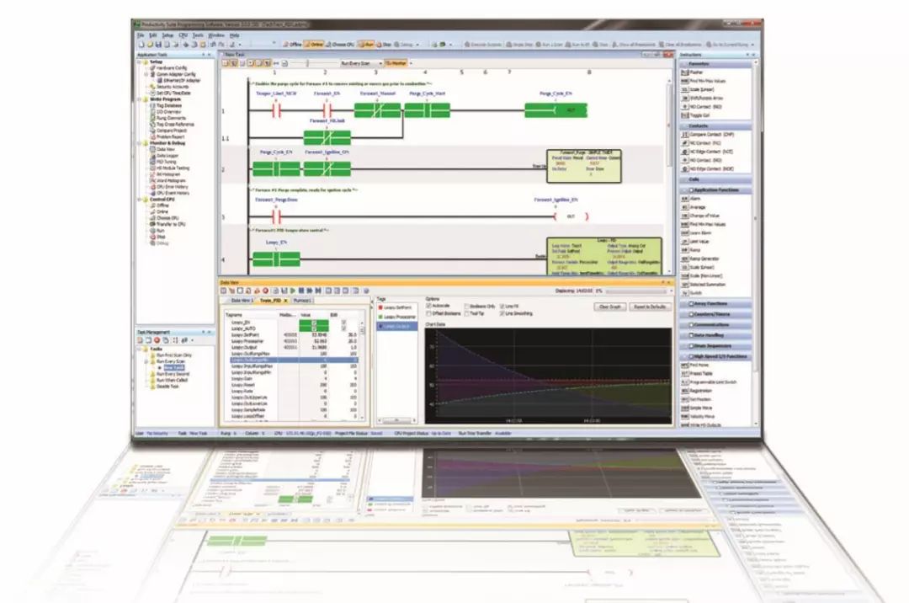
Task: Click the Purge_Cycle_EN OUT coil on rung 1
Action: point(555,109)
